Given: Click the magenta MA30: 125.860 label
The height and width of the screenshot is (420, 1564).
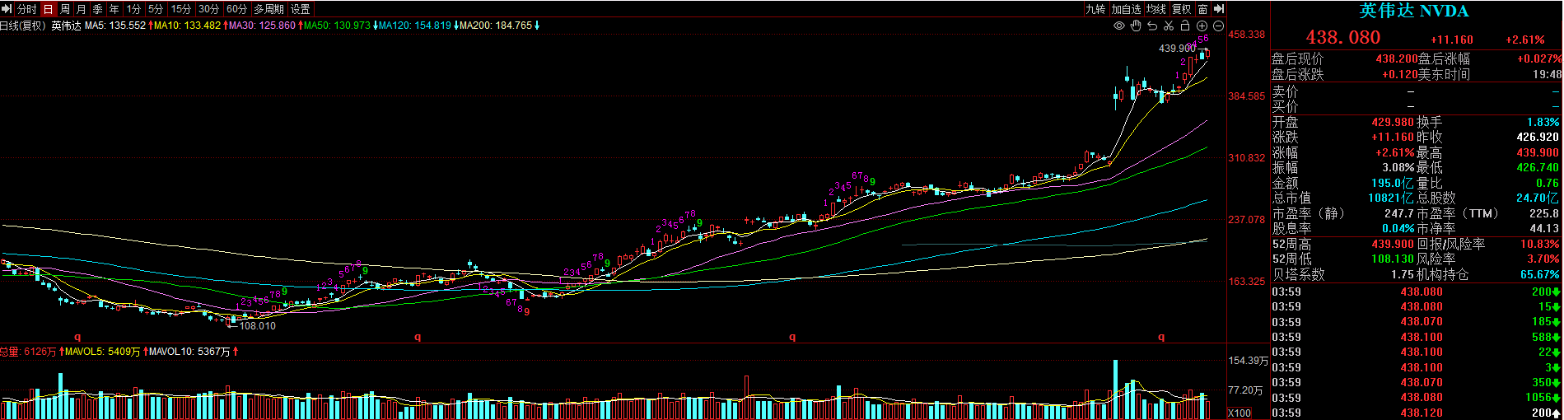Looking at the screenshot, I should [x=262, y=26].
